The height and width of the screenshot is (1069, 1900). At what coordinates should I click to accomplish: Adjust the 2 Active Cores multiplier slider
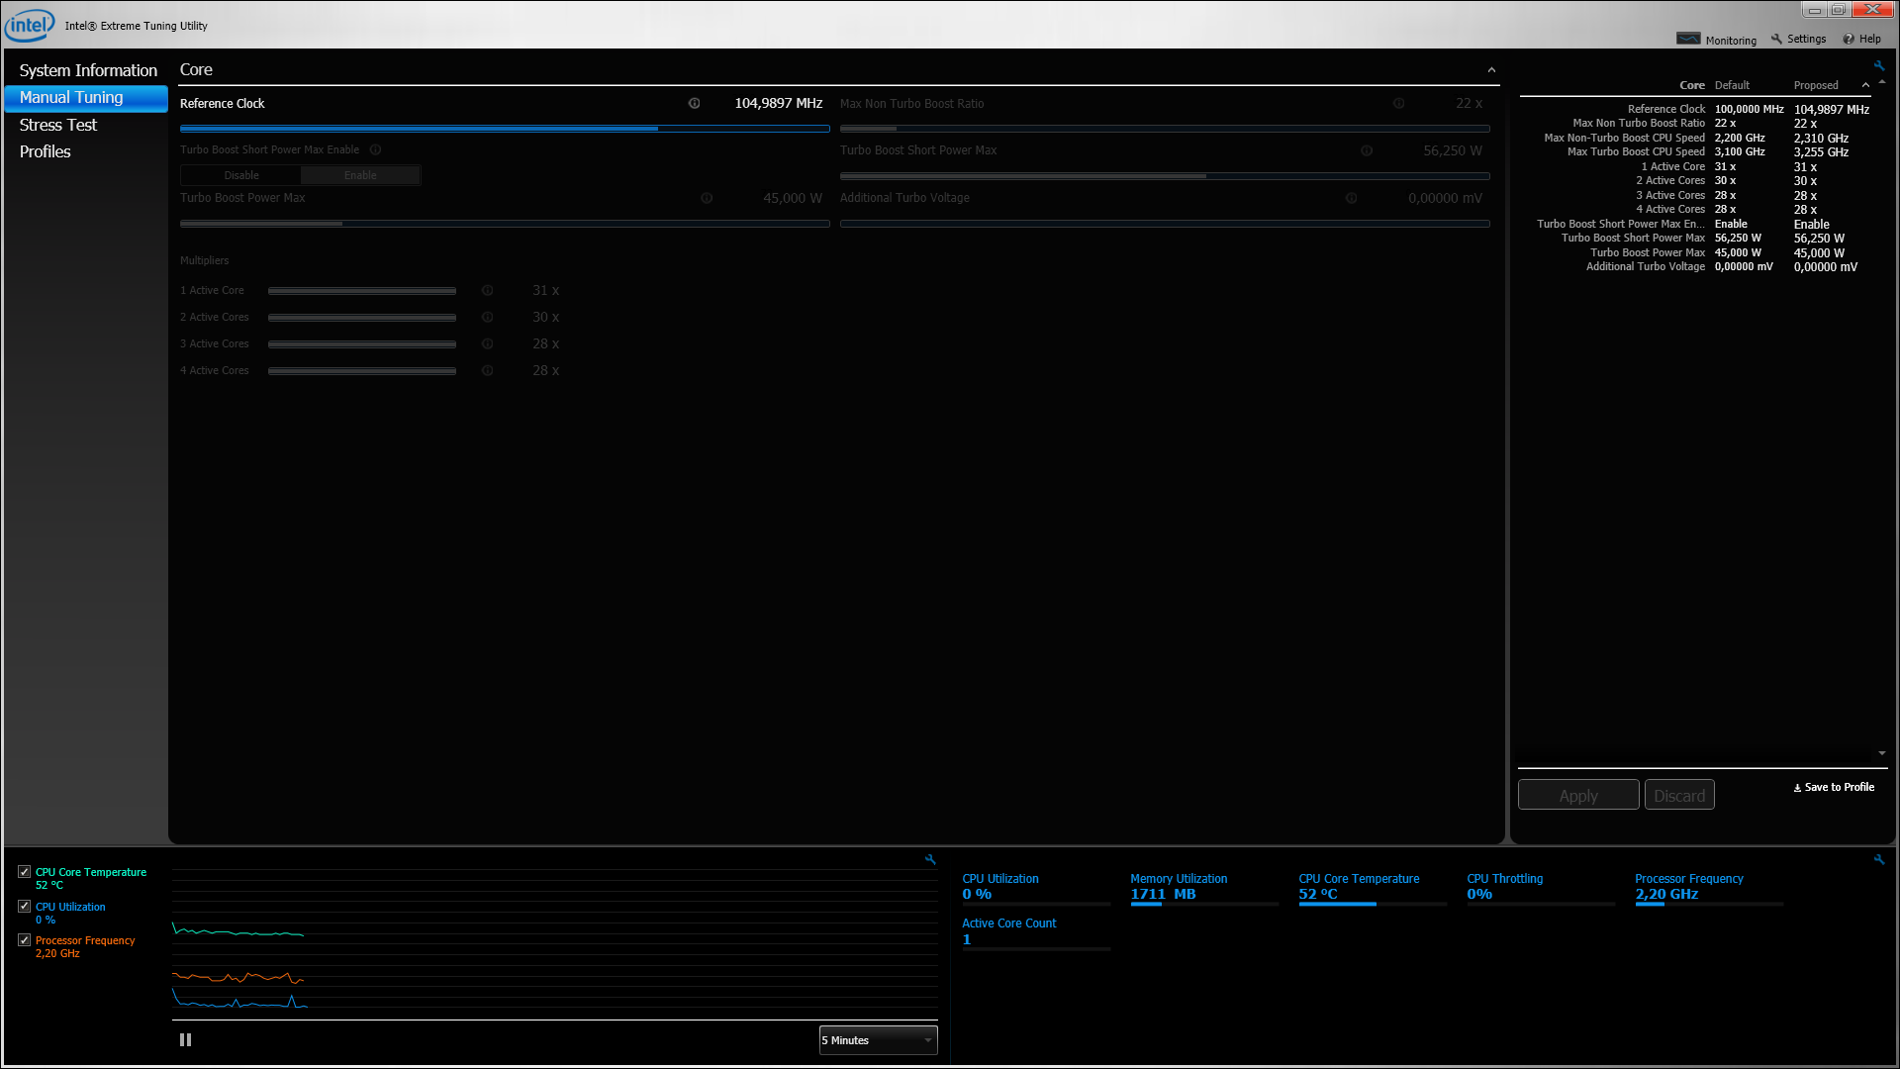click(362, 318)
